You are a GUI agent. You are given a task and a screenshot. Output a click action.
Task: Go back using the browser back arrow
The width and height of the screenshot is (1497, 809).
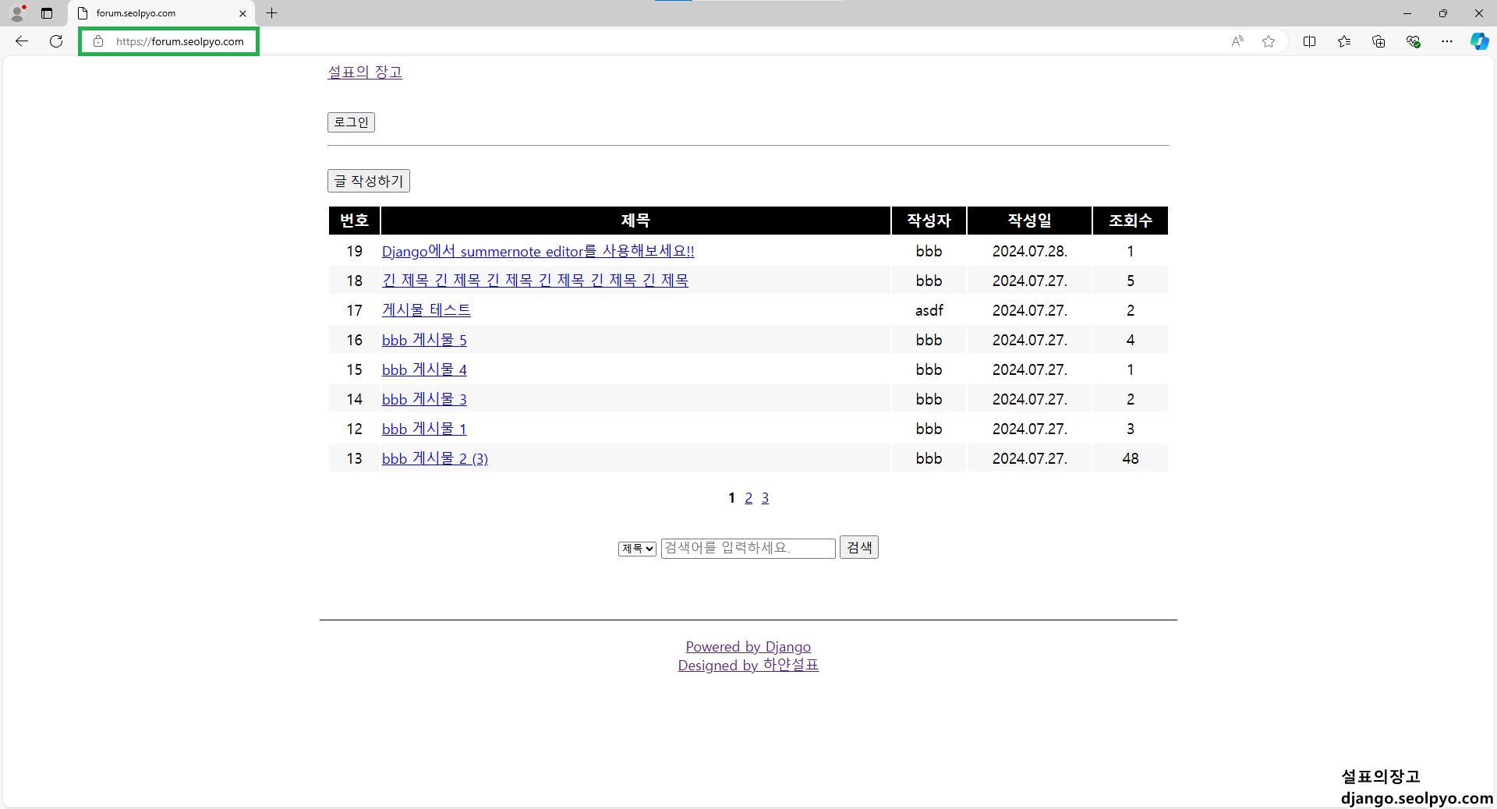coord(22,41)
